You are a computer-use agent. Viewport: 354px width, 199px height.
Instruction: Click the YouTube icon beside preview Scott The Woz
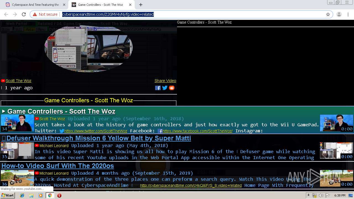click(x=3, y=81)
